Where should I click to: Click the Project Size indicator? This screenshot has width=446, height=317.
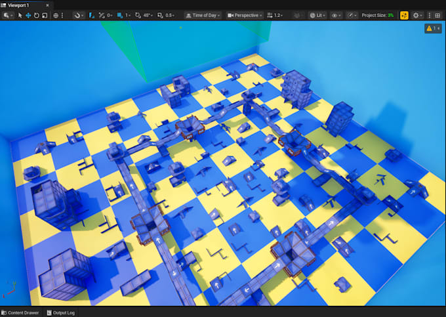point(377,15)
